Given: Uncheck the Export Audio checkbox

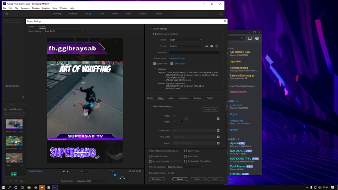Looking at the screenshot, I should (x=172, y=63).
